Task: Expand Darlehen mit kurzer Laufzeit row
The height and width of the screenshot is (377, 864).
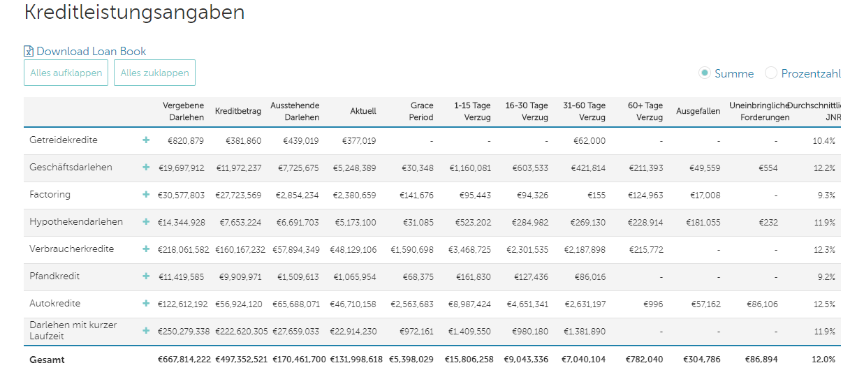Action: (146, 331)
